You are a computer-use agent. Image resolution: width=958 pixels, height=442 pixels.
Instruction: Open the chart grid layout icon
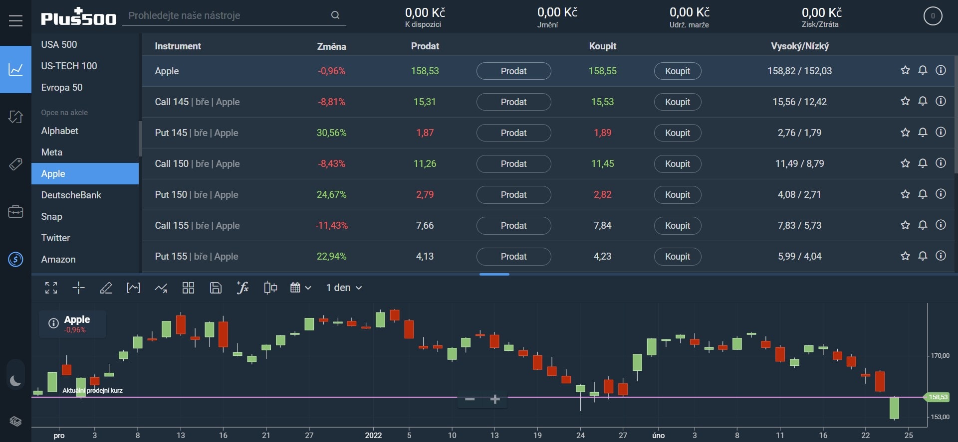[x=188, y=288]
